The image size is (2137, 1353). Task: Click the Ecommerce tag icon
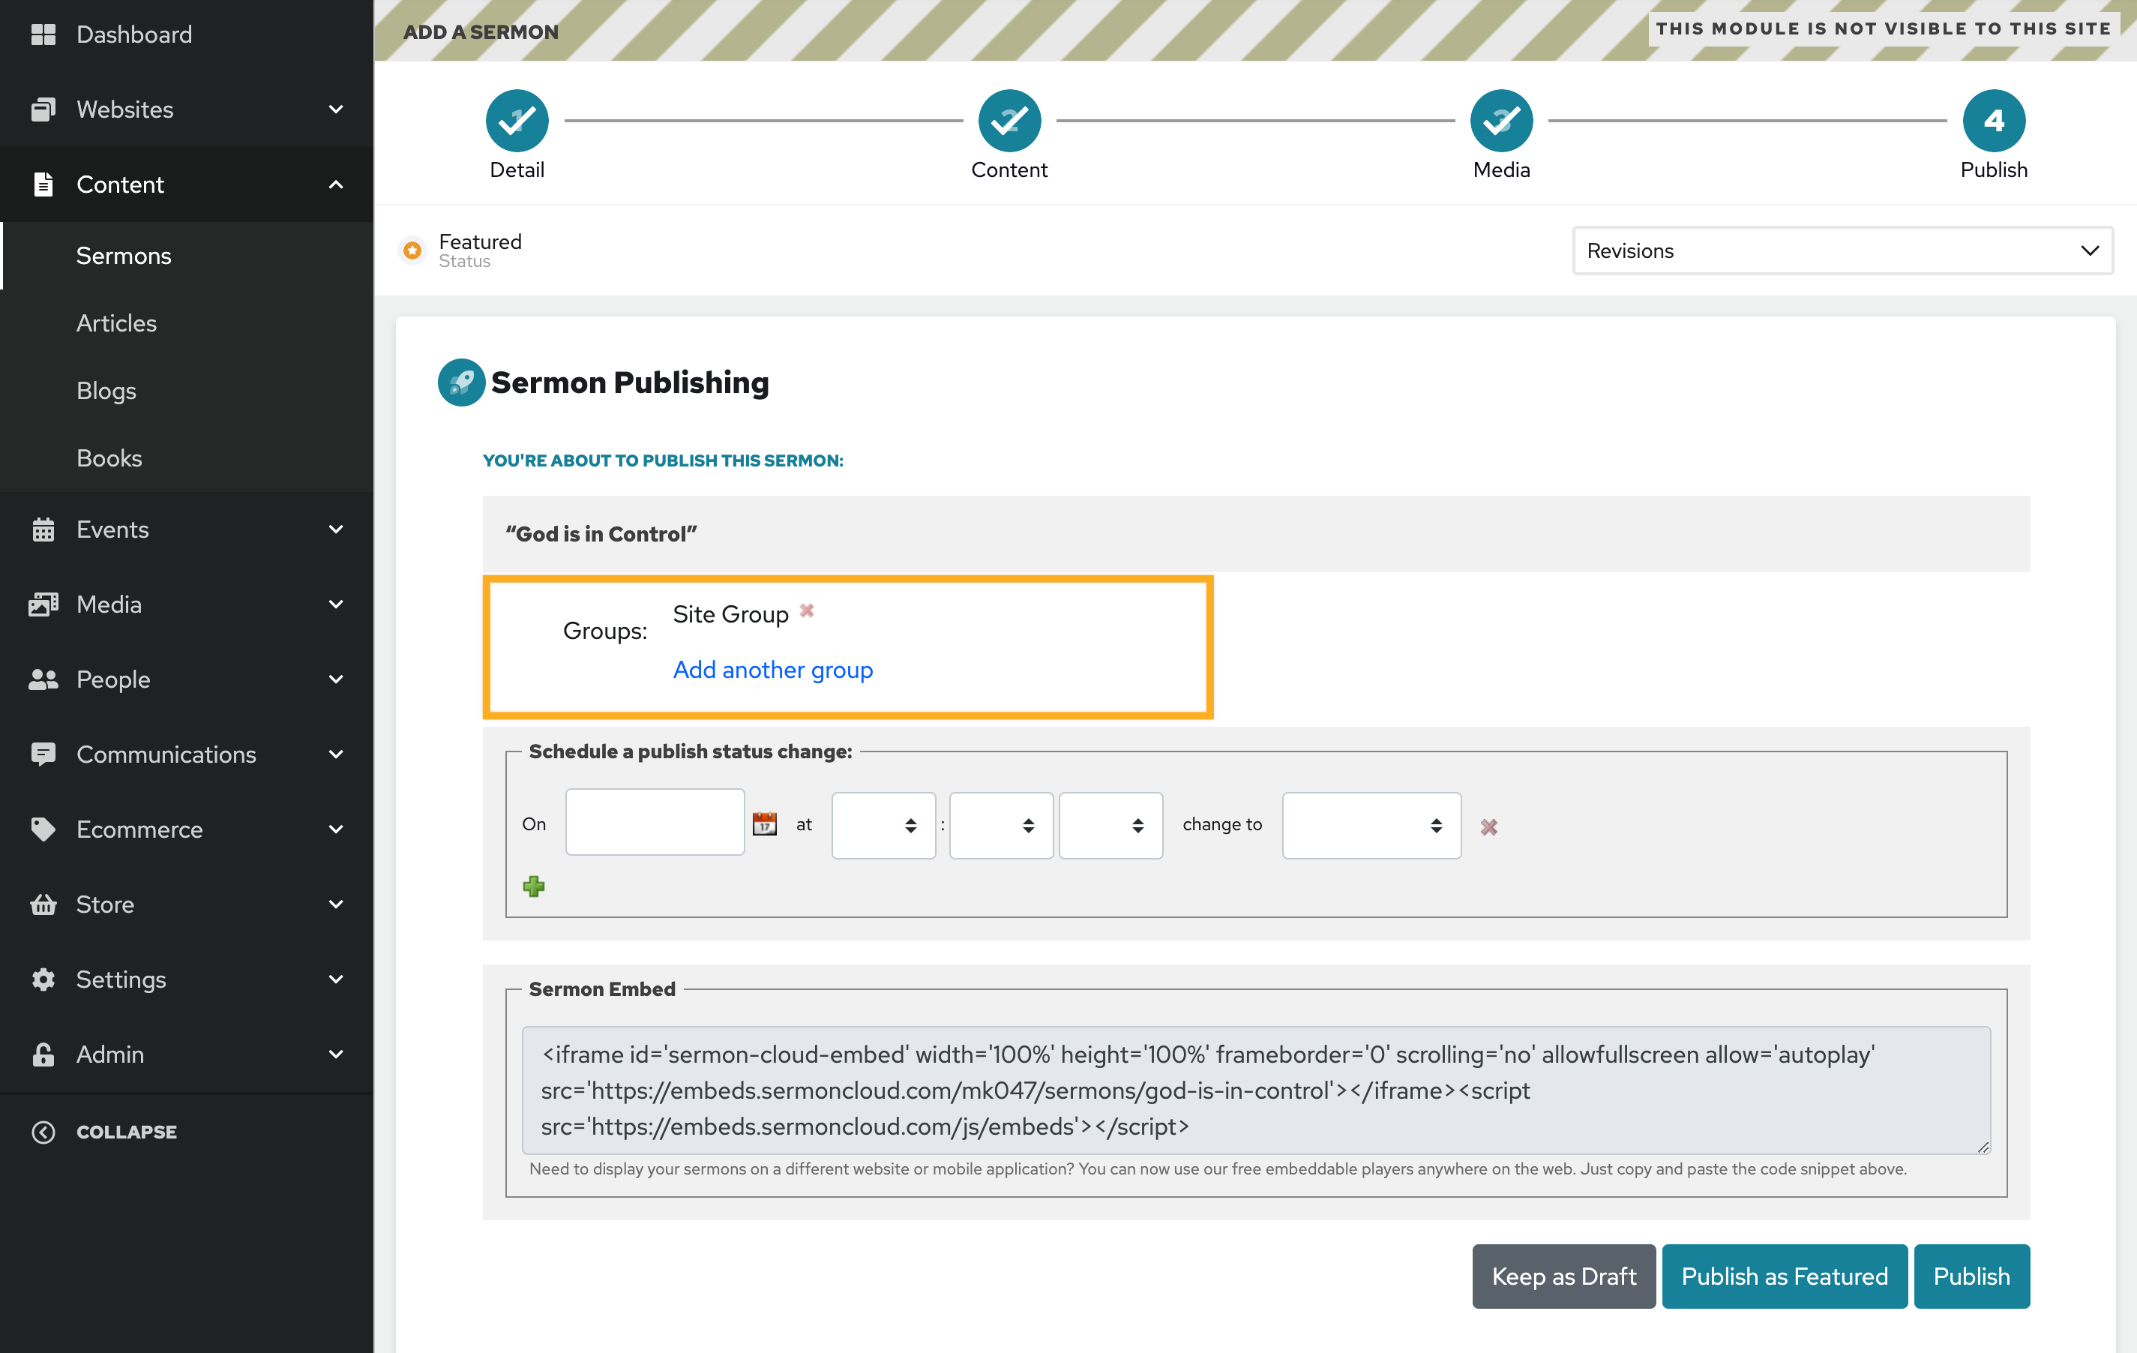pos(43,829)
